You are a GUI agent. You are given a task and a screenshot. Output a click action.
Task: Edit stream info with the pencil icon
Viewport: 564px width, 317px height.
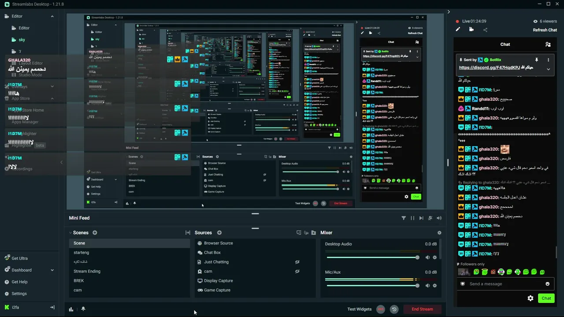point(458,29)
